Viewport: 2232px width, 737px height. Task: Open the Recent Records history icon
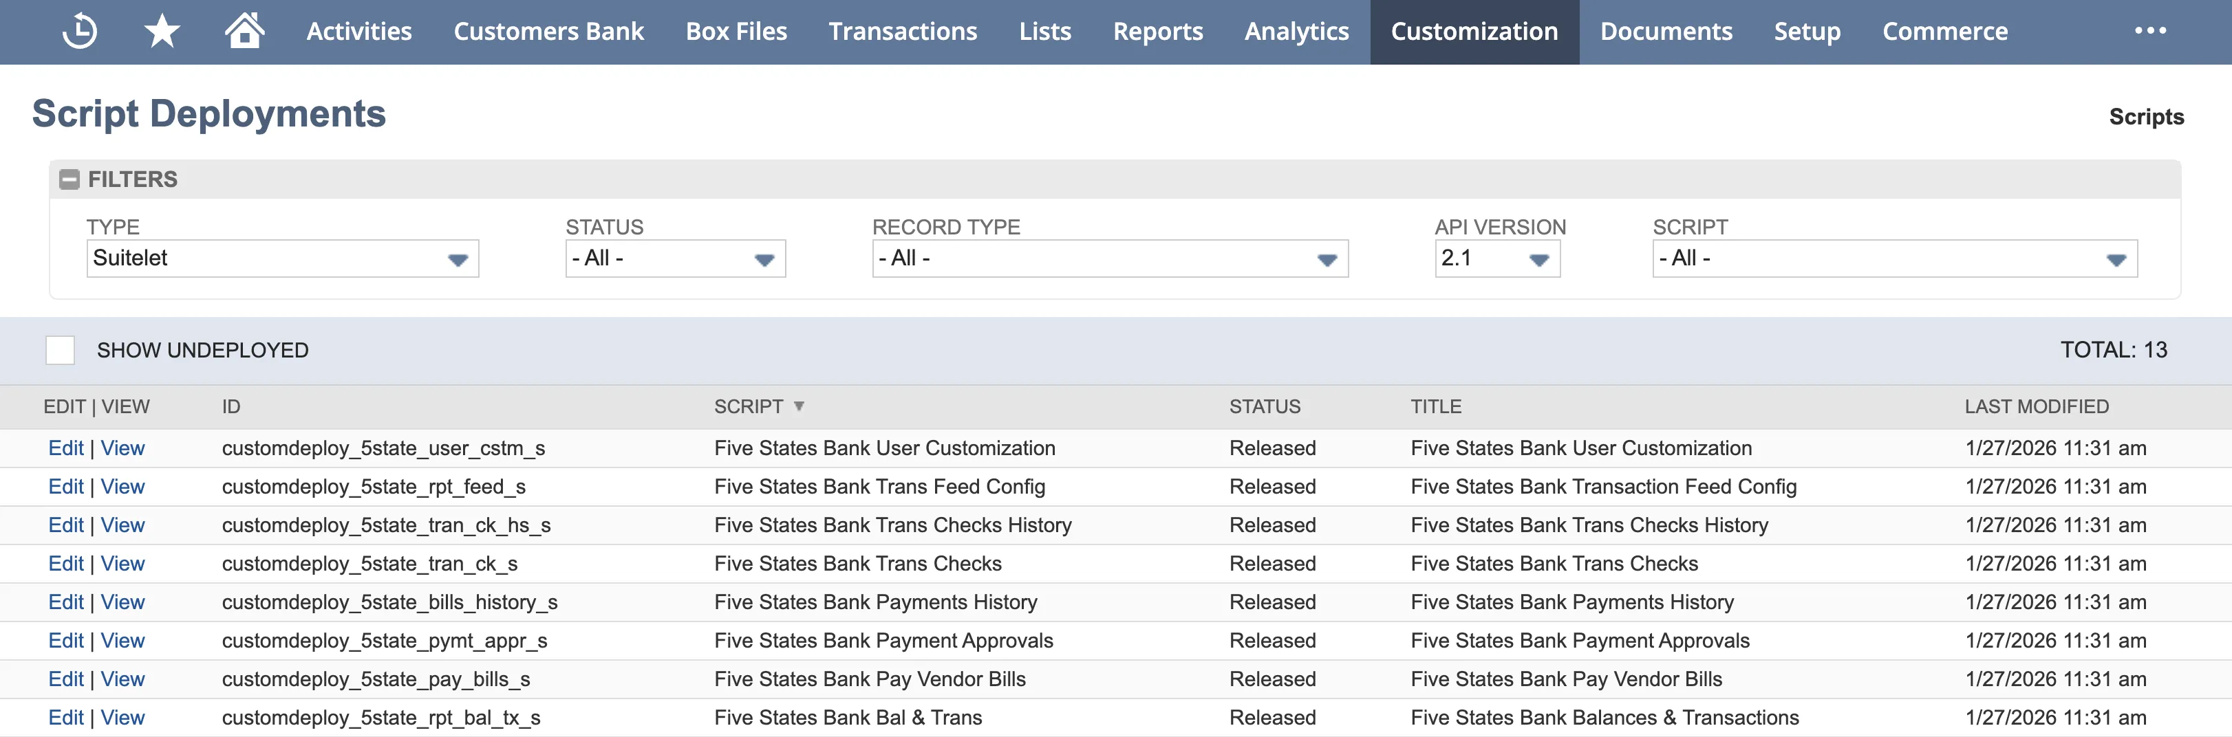coord(80,31)
